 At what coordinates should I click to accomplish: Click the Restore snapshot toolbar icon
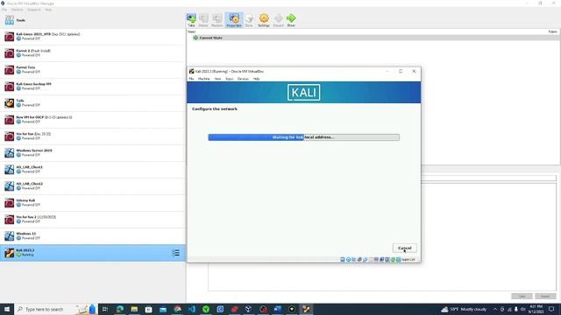tap(217, 20)
